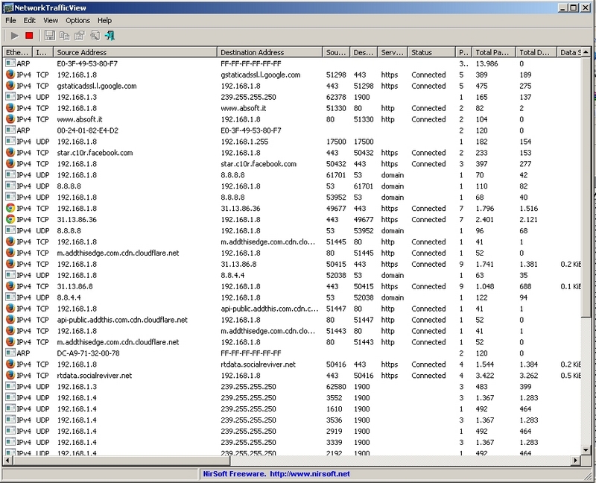Click the Find toolbar icon

pos(95,36)
